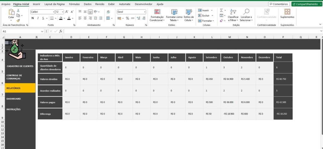The height and width of the screenshot is (149, 323).
Task: Apply percent style to cell
Action: pos(127,18)
